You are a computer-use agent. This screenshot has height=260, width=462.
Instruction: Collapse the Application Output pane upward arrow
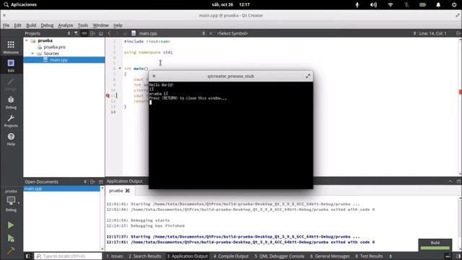coord(450,181)
